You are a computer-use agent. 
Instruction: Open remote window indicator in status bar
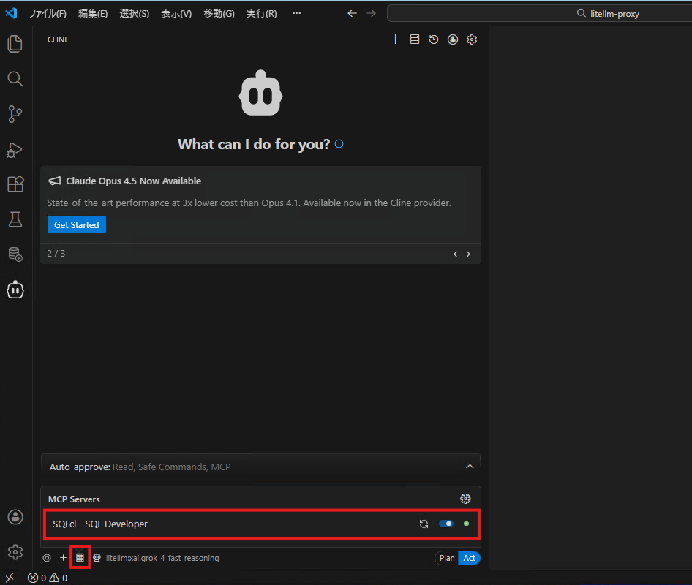point(10,578)
